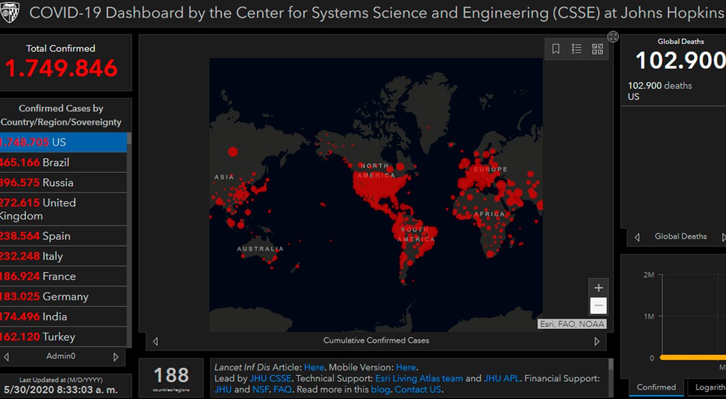Image resolution: width=726 pixels, height=399 pixels.
Task: Go to previous map view arrow
Action: (x=155, y=341)
